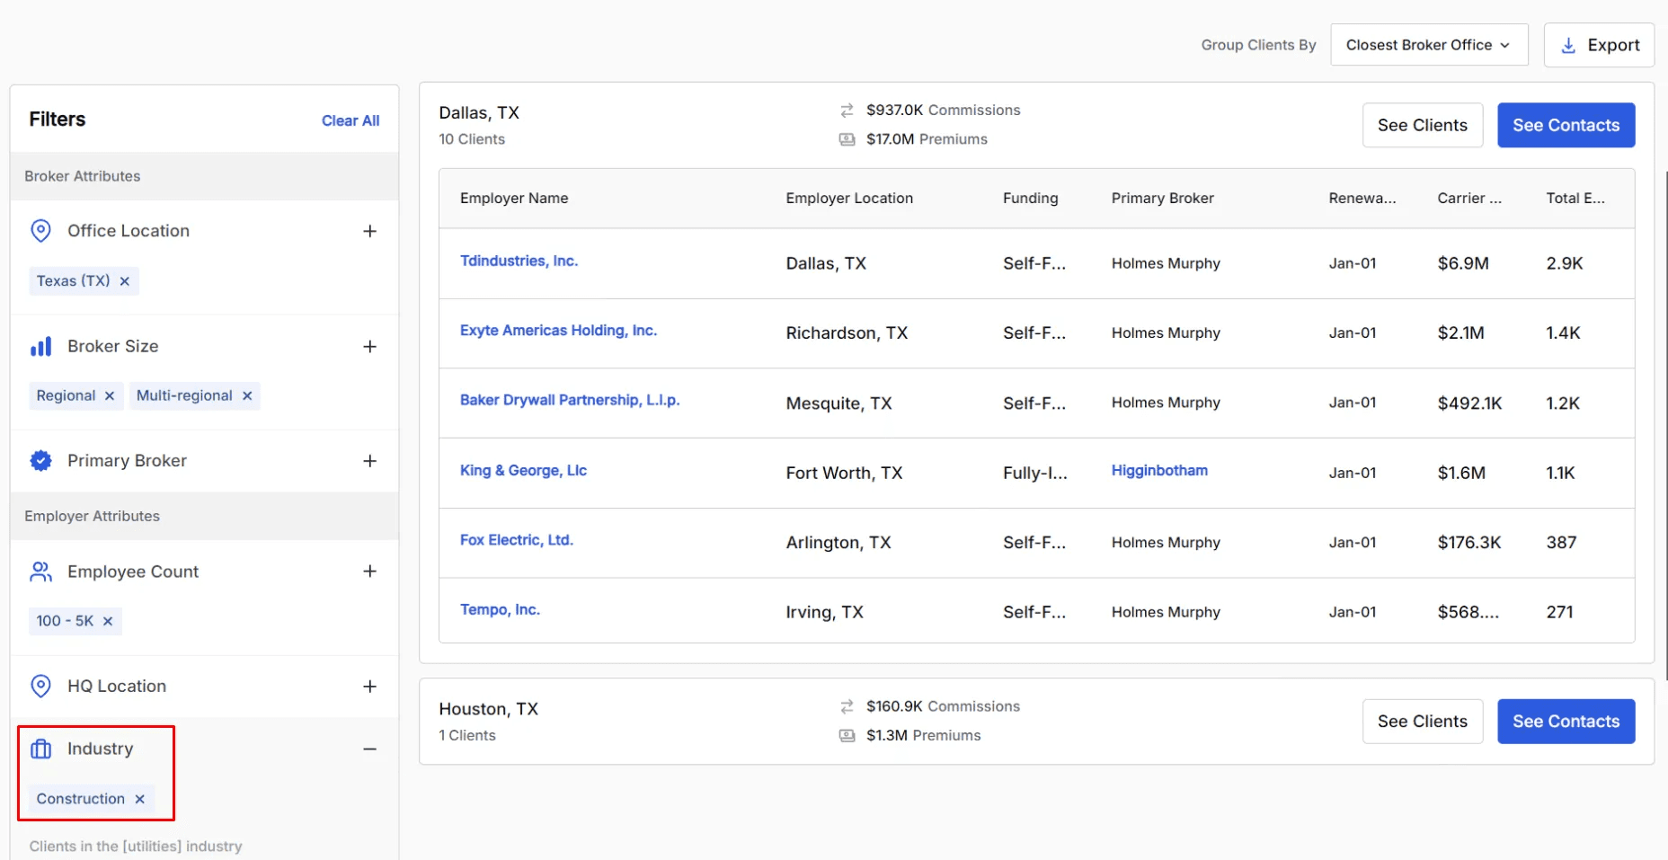The width and height of the screenshot is (1668, 860).
Task: Select the Office Location pin icon
Action: 40,230
